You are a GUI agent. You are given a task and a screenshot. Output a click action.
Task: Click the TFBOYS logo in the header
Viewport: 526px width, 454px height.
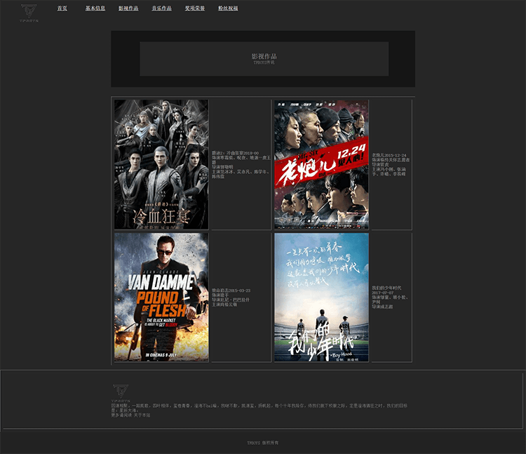[x=29, y=13]
